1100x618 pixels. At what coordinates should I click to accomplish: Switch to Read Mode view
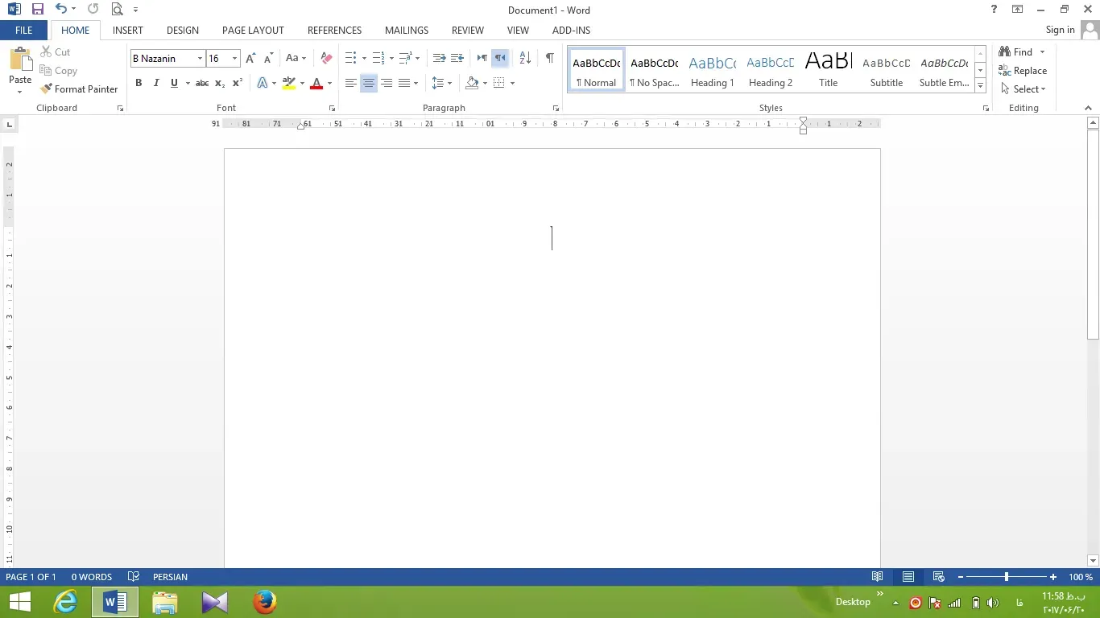tap(878, 577)
